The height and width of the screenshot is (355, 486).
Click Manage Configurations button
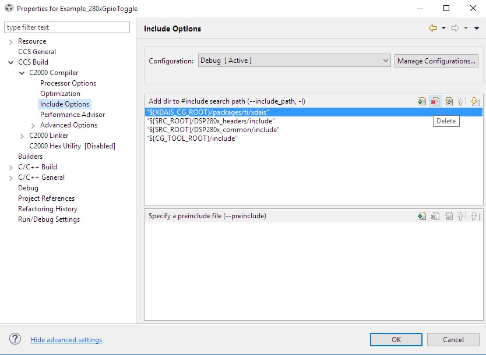click(x=436, y=61)
